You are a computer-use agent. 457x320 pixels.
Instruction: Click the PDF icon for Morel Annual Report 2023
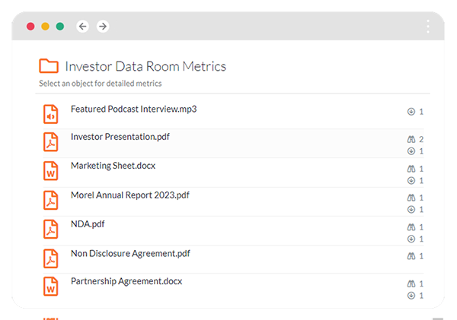coord(50,201)
